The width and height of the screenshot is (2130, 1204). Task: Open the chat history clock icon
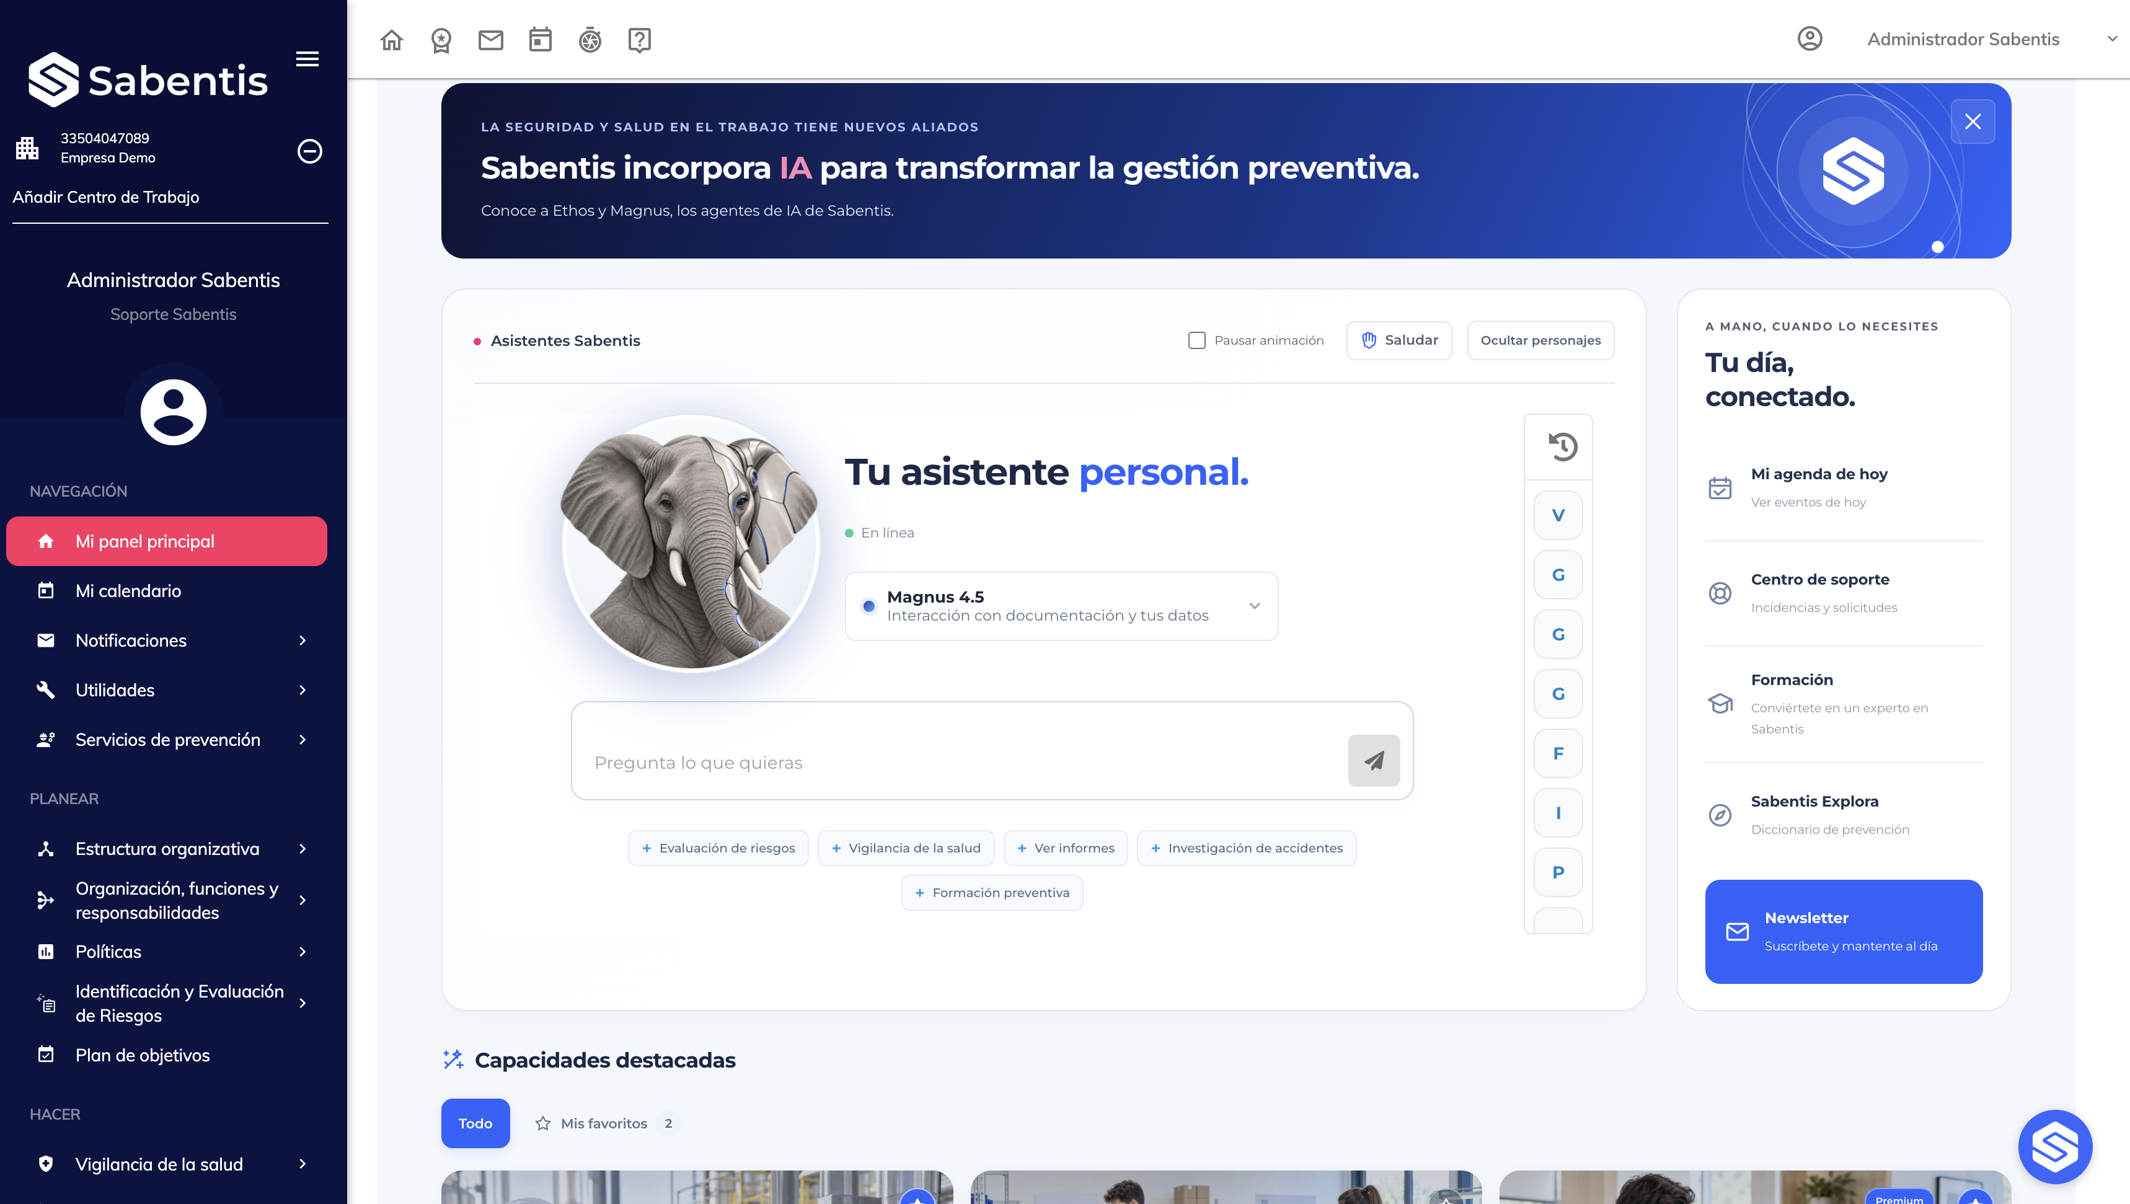pyautogui.click(x=1562, y=446)
